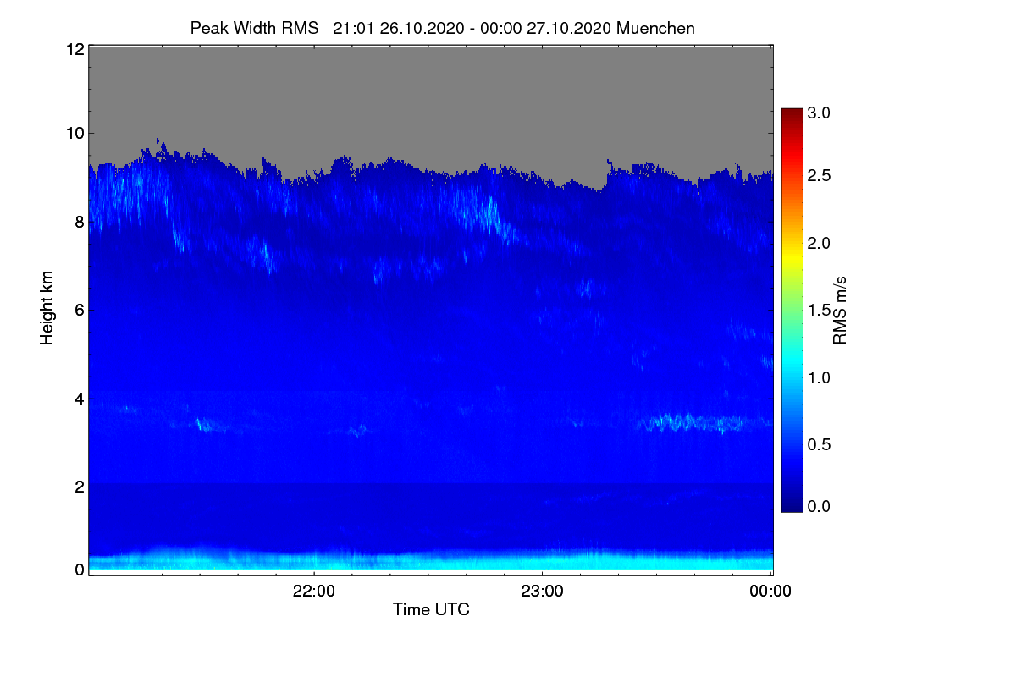Click the height axis label '6'
This screenshot has width=1016, height=677.
(x=80, y=310)
